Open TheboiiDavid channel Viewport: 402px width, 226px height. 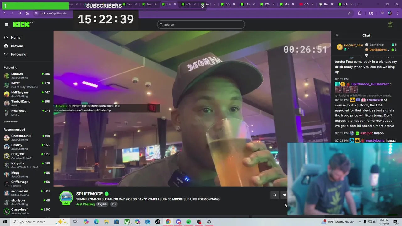click(x=27, y=103)
